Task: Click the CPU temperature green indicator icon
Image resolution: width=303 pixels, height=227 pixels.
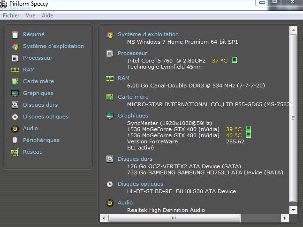Action: click(235, 61)
